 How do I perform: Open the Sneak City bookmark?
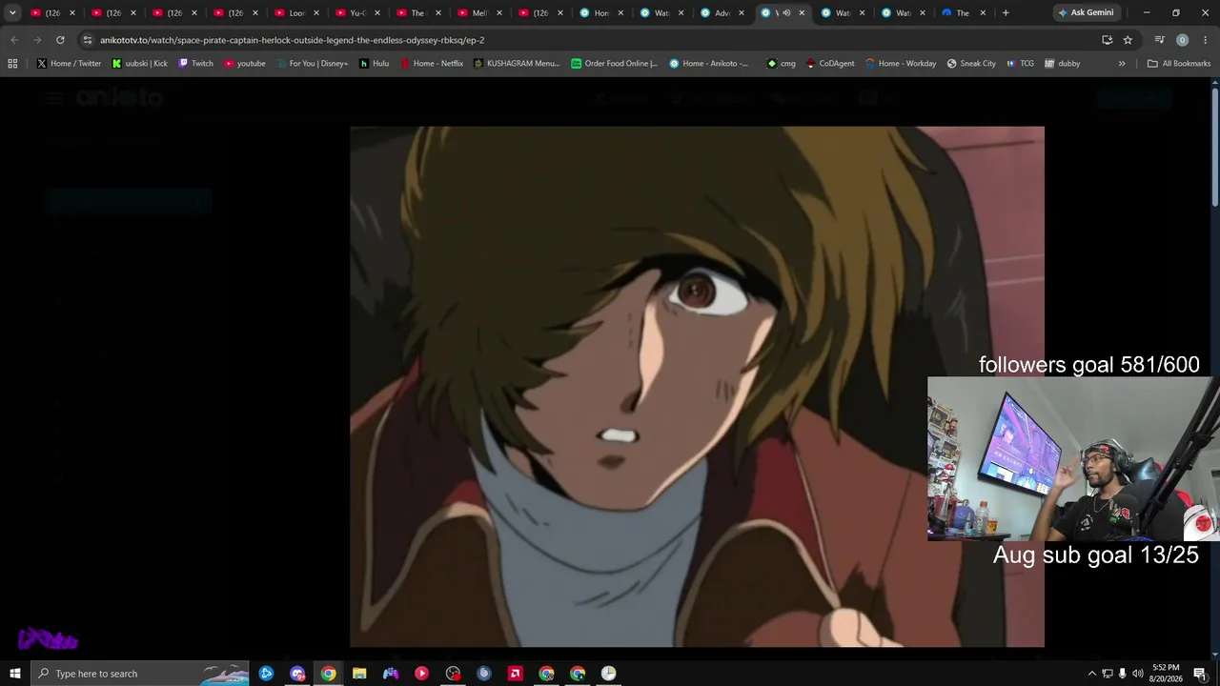click(971, 64)
